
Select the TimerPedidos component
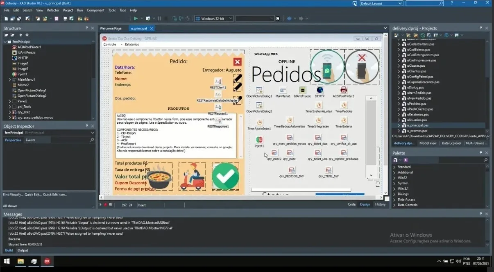click(344, 105)
